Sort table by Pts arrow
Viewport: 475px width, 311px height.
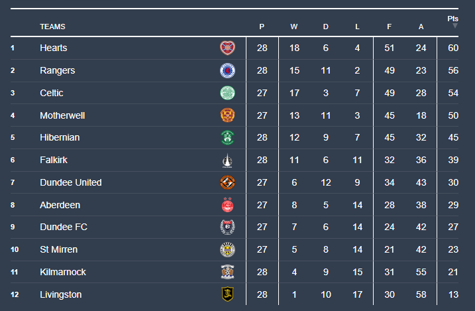pos(455,26)
